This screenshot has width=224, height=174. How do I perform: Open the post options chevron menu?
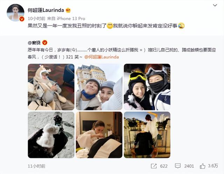(215, 6)
